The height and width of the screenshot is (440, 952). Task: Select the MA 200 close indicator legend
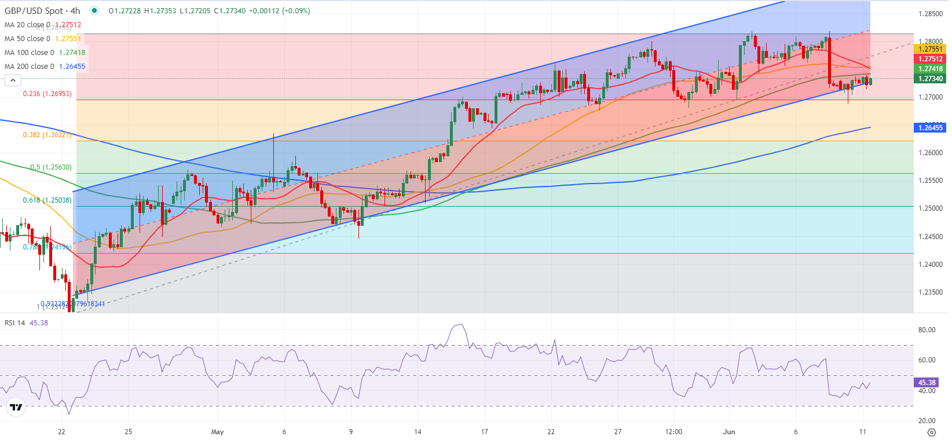[30, 67]
